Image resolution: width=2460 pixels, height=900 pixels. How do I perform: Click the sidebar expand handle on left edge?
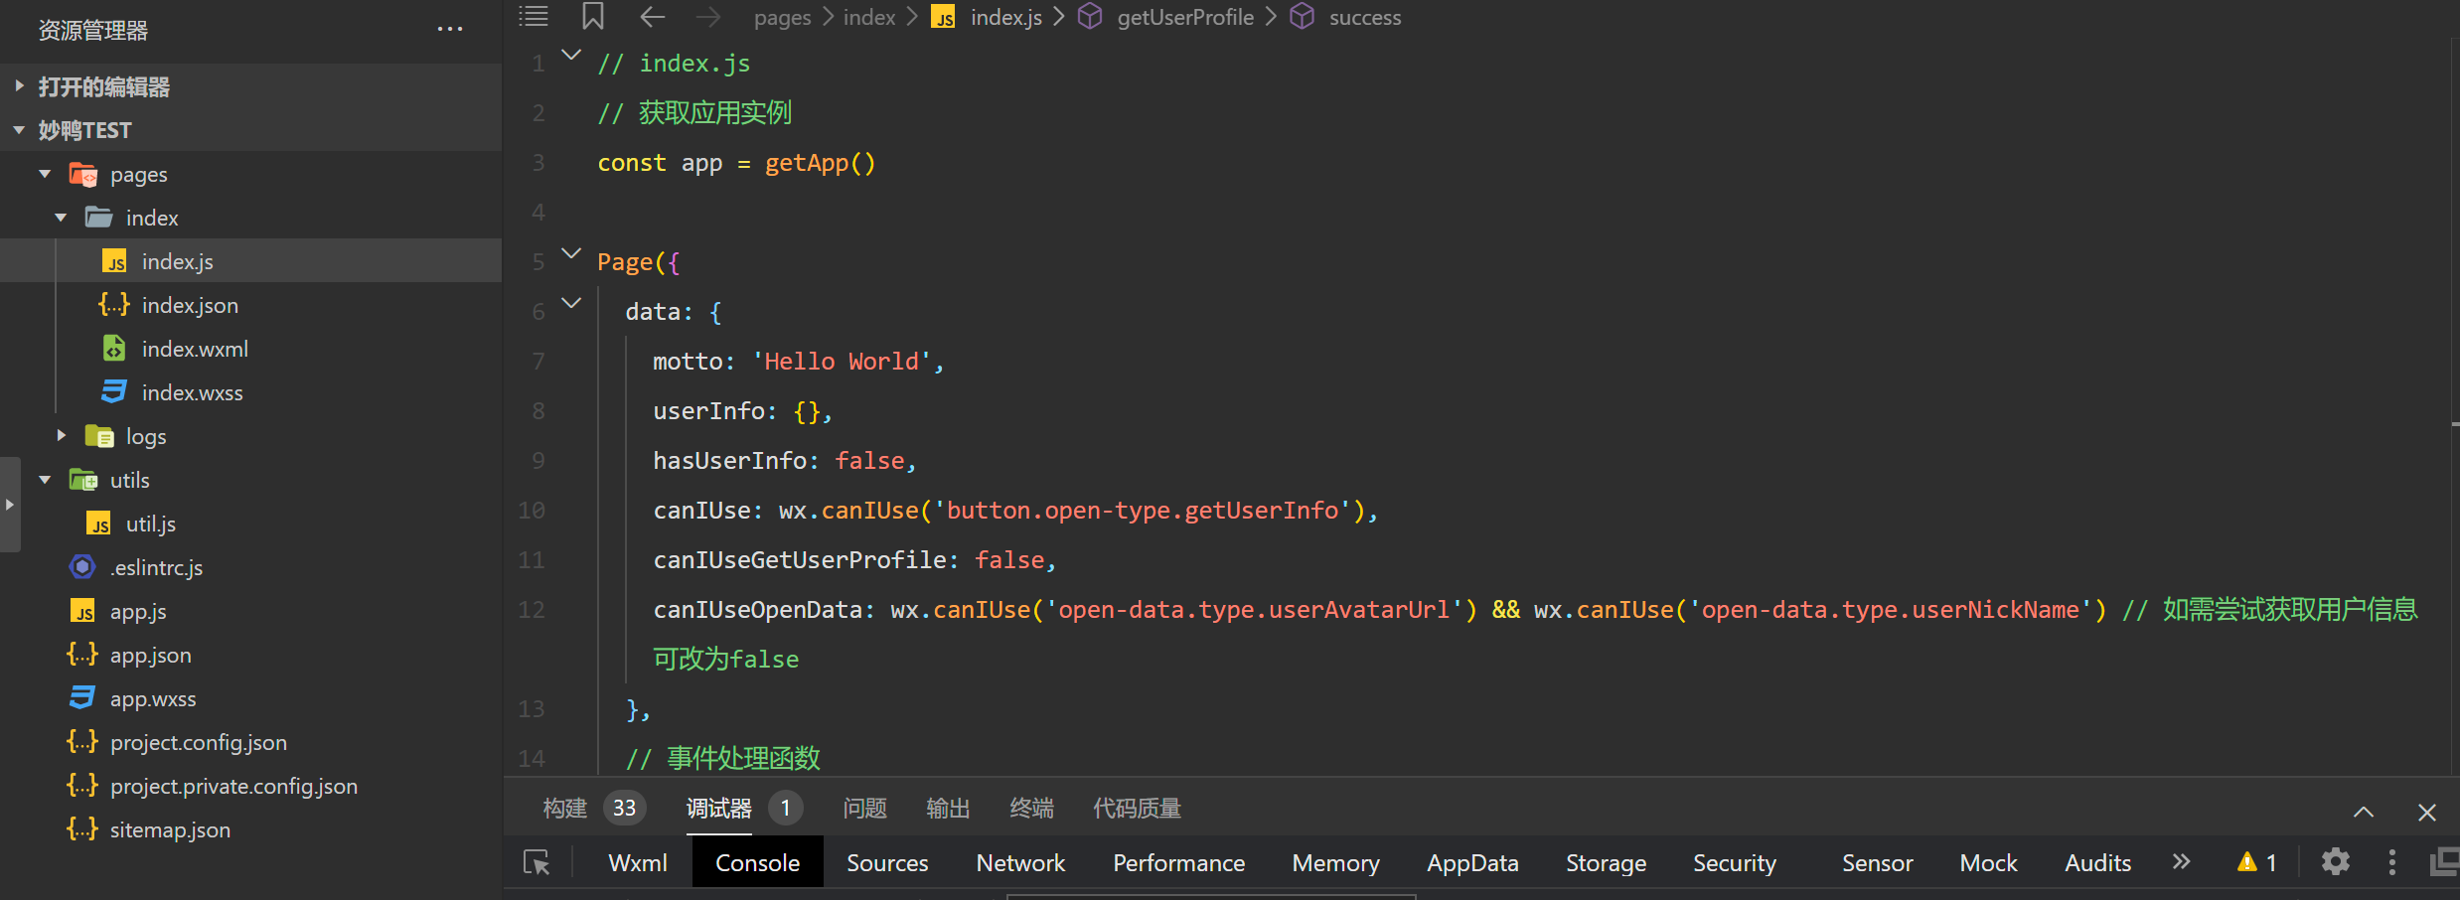tap(9, 505)
